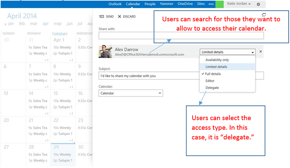This screenshot has width=290, height=168.
Task: Choose the Delegate access option
Action: point(212,88)
